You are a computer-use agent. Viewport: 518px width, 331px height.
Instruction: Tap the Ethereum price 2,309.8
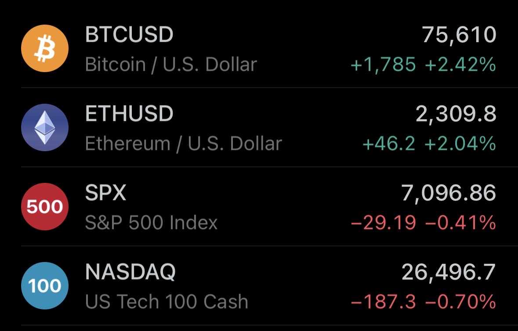[456, 114]
